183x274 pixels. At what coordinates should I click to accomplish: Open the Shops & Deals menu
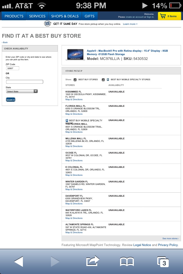point(65,16)
